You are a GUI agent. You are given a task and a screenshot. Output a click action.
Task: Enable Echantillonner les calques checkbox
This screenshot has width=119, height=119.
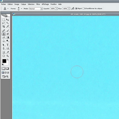83,9
